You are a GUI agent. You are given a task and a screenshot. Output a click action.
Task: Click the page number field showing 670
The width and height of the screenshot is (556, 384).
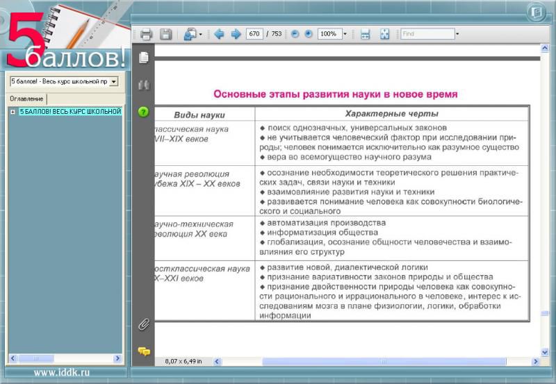click(254, 34)
